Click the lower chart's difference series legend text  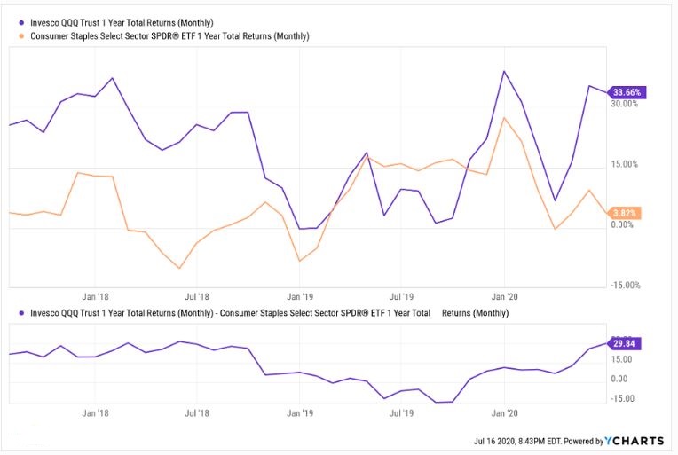(x=269, y=313)
